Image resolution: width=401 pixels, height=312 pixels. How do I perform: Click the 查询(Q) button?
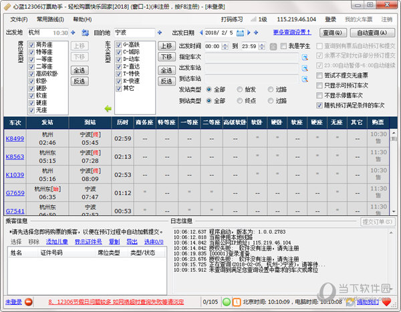333,33
